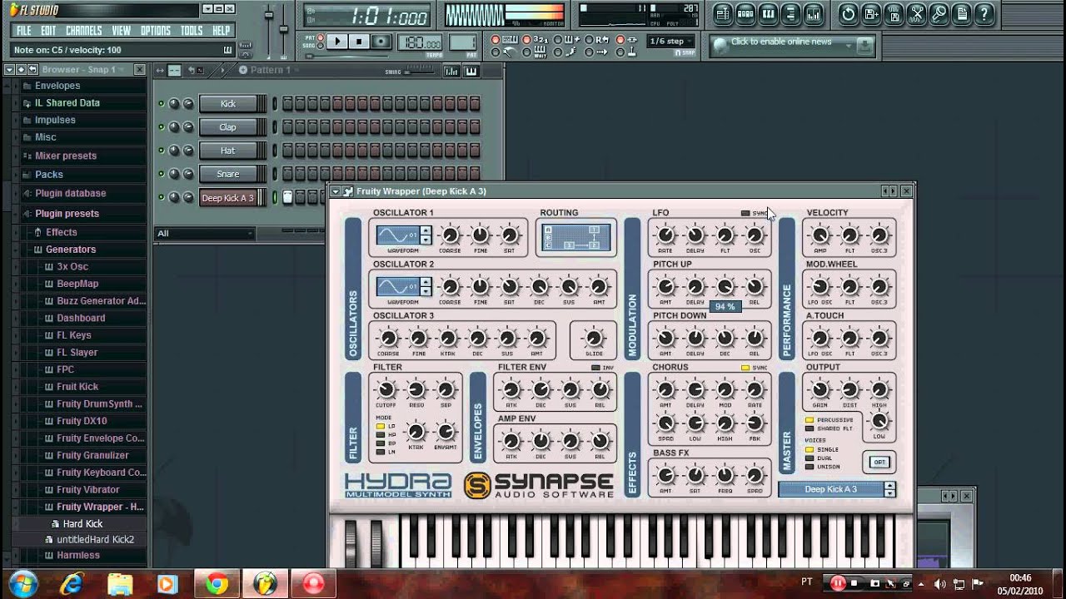Toggle the Deep Kick A 3 mute LED
The image size is (1066, 599).
point(162,197)
